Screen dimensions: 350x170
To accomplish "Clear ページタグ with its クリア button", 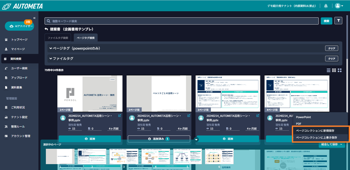I will point(332,48).
